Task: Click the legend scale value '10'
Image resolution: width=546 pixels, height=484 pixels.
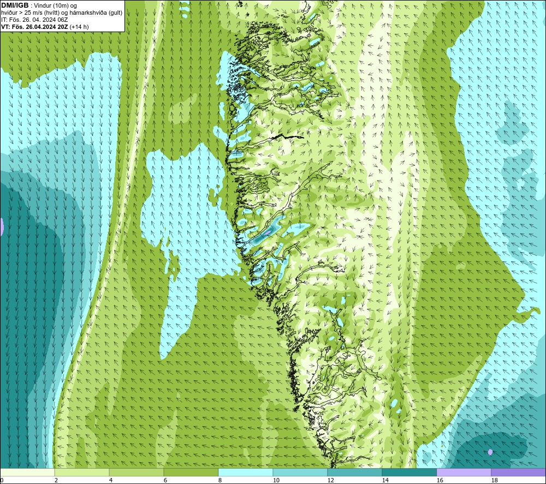Action: tap(276, 481)
